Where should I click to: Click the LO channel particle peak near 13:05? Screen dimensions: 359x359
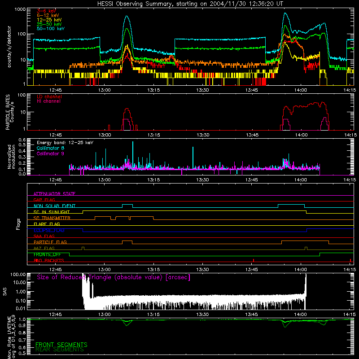127,109
